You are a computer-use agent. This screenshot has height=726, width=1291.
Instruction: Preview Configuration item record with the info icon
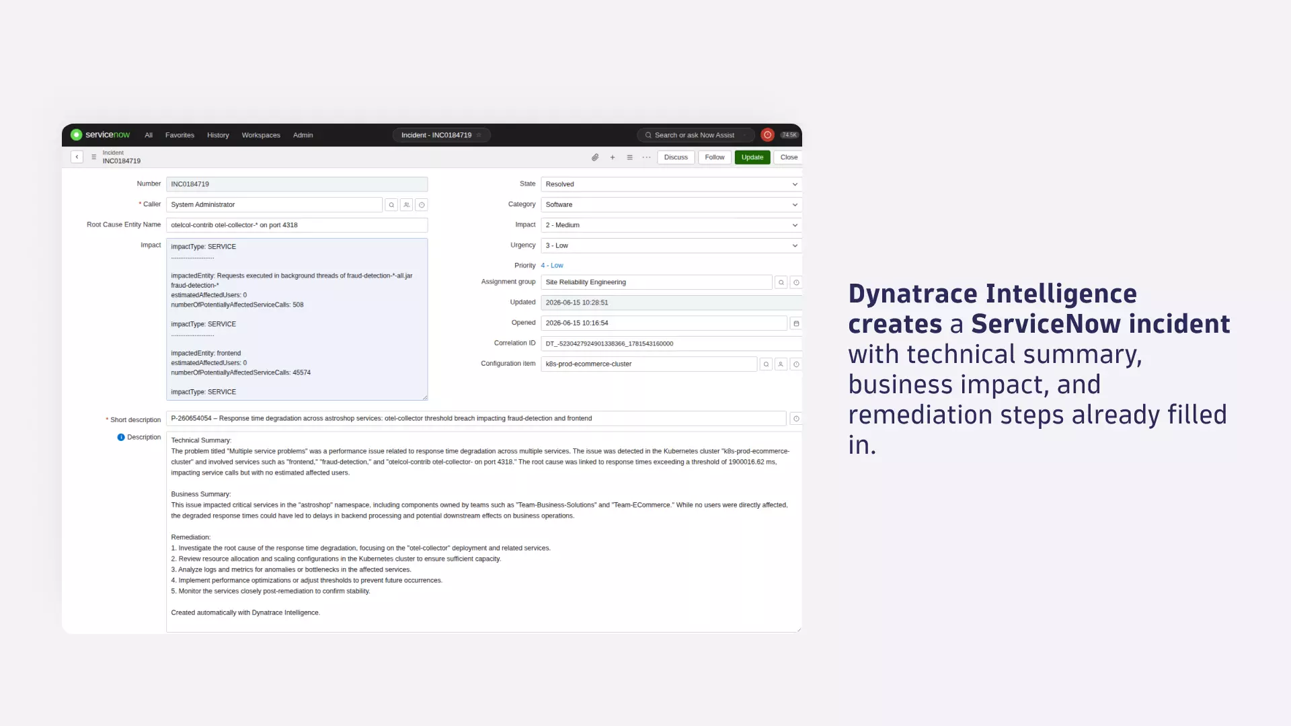pyautogui.click(x=796, y=364)
